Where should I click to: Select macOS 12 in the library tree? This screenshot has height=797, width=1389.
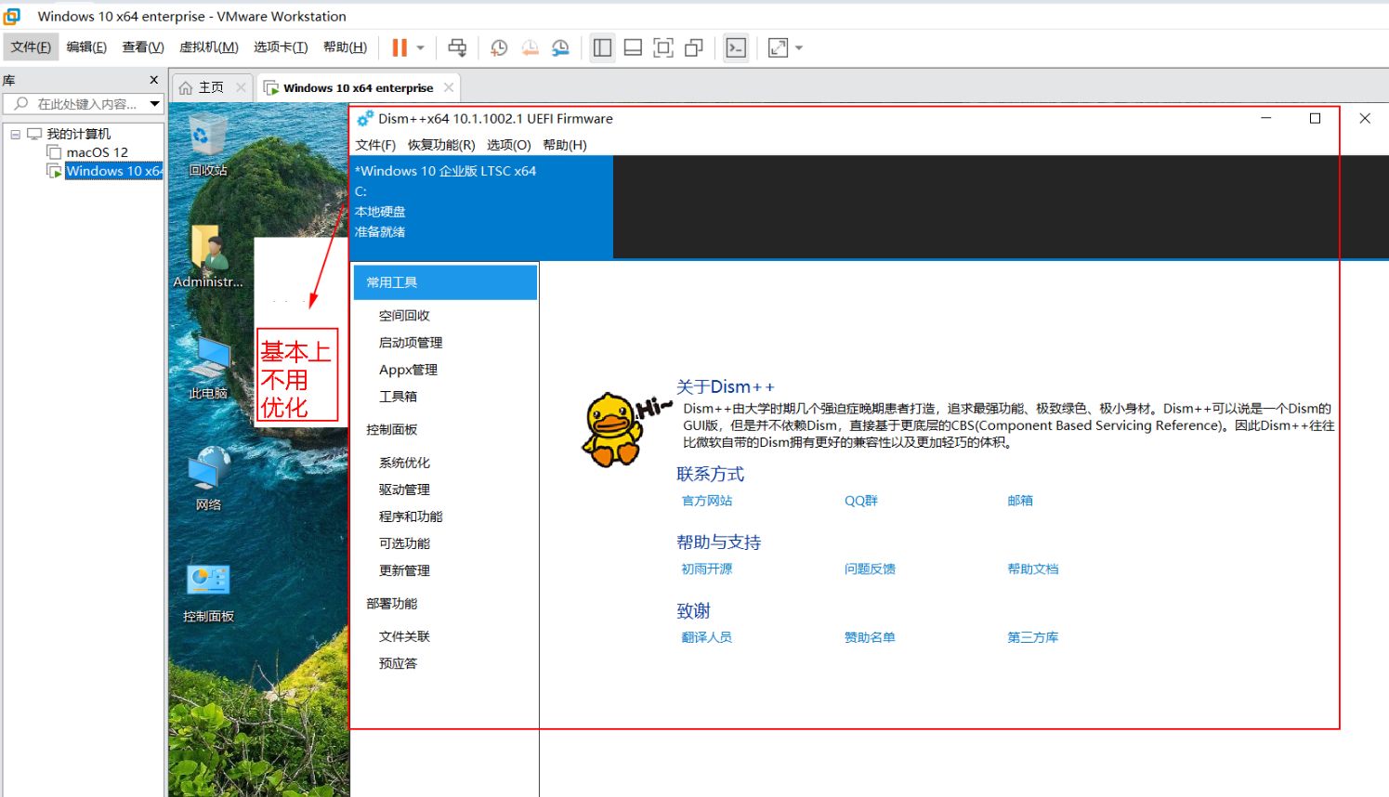tap(97, 152)
